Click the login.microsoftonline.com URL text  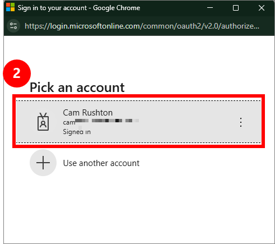(x=142, y=26)
